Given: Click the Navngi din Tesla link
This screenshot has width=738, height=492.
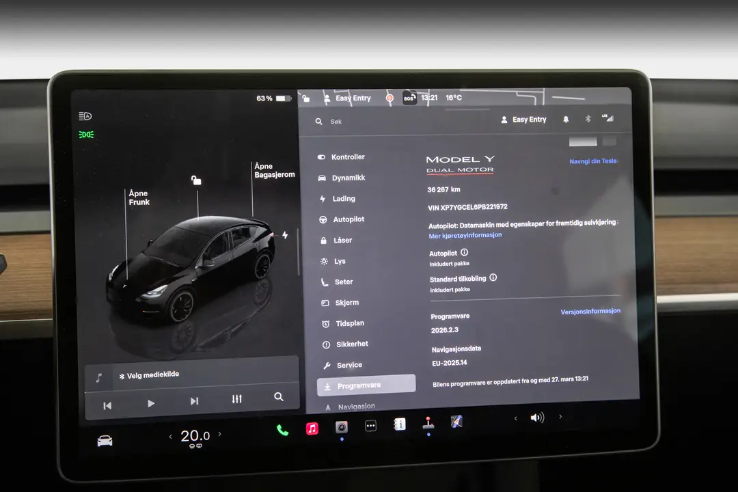Looking at the screenshot, I should [592, 161].
